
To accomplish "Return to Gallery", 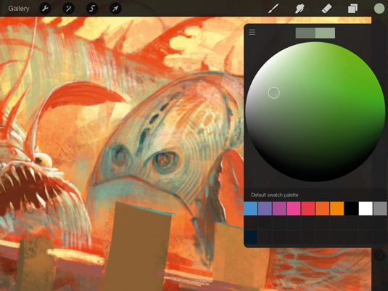I will pos(19,9).
